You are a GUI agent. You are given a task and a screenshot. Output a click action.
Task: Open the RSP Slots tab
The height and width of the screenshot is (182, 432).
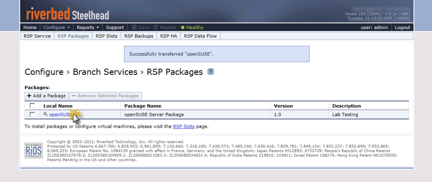(x=107, y=36)
